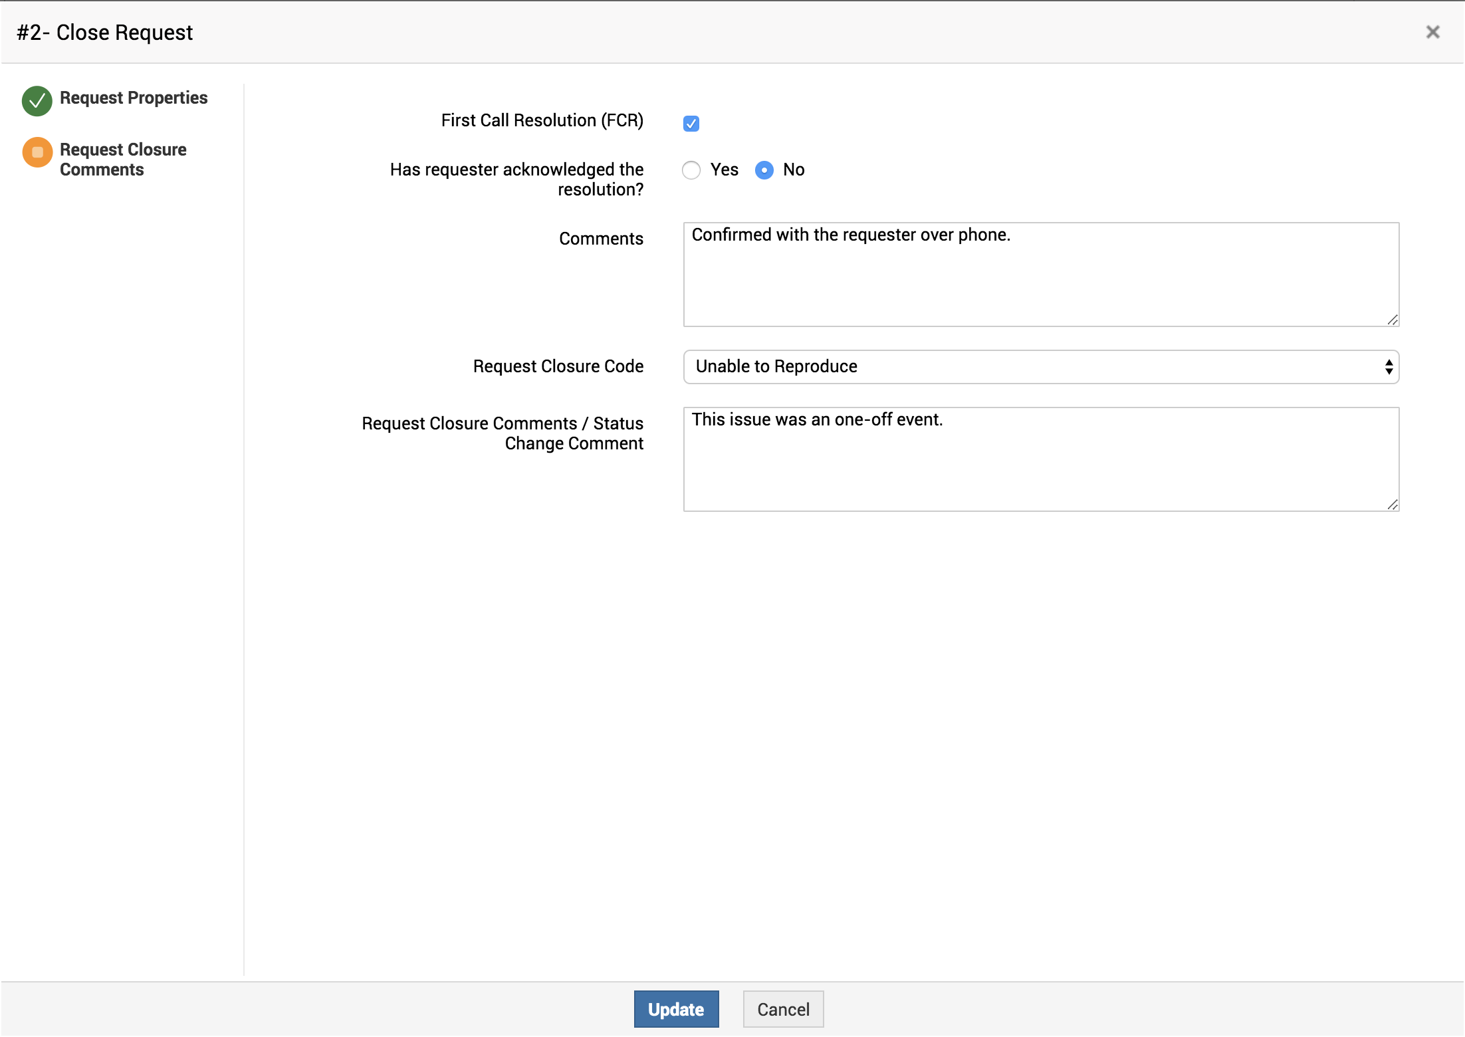Viewport: 1465px width, 1037px height.
Task: Click the Unable to Reproduce selected value
Action: [x=776, y=367]
